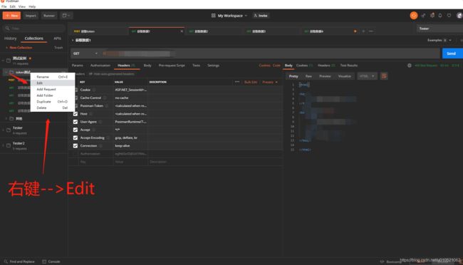Open the GET method dropdown

pos(85,53)
